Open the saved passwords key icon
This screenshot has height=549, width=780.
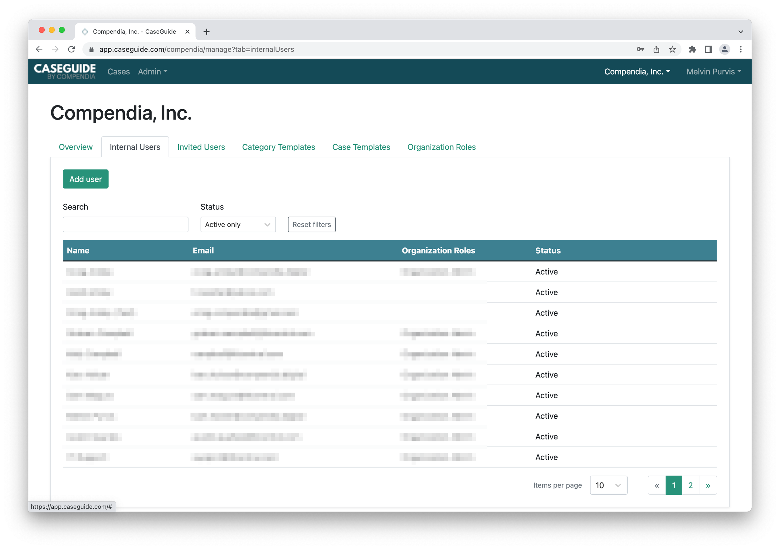click(640, 49)
